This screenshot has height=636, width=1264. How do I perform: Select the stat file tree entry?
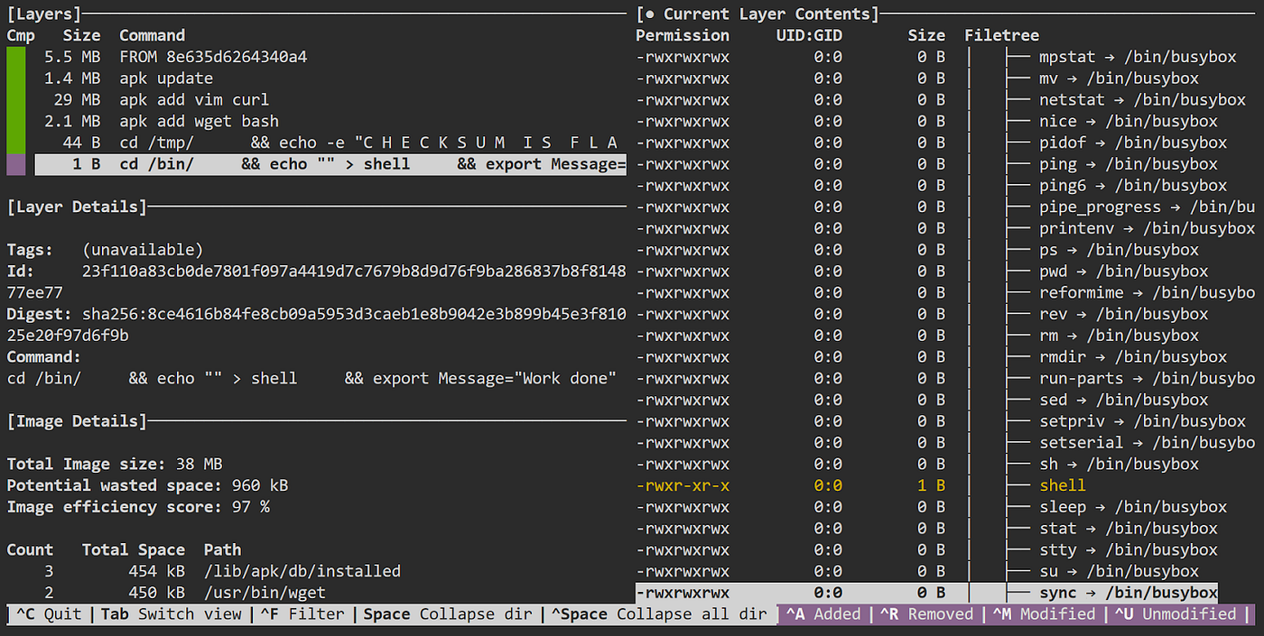[x=1128, y=529]
